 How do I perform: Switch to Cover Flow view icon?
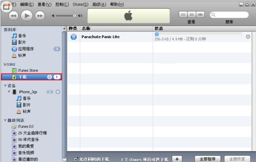click(x=200, y=15)
